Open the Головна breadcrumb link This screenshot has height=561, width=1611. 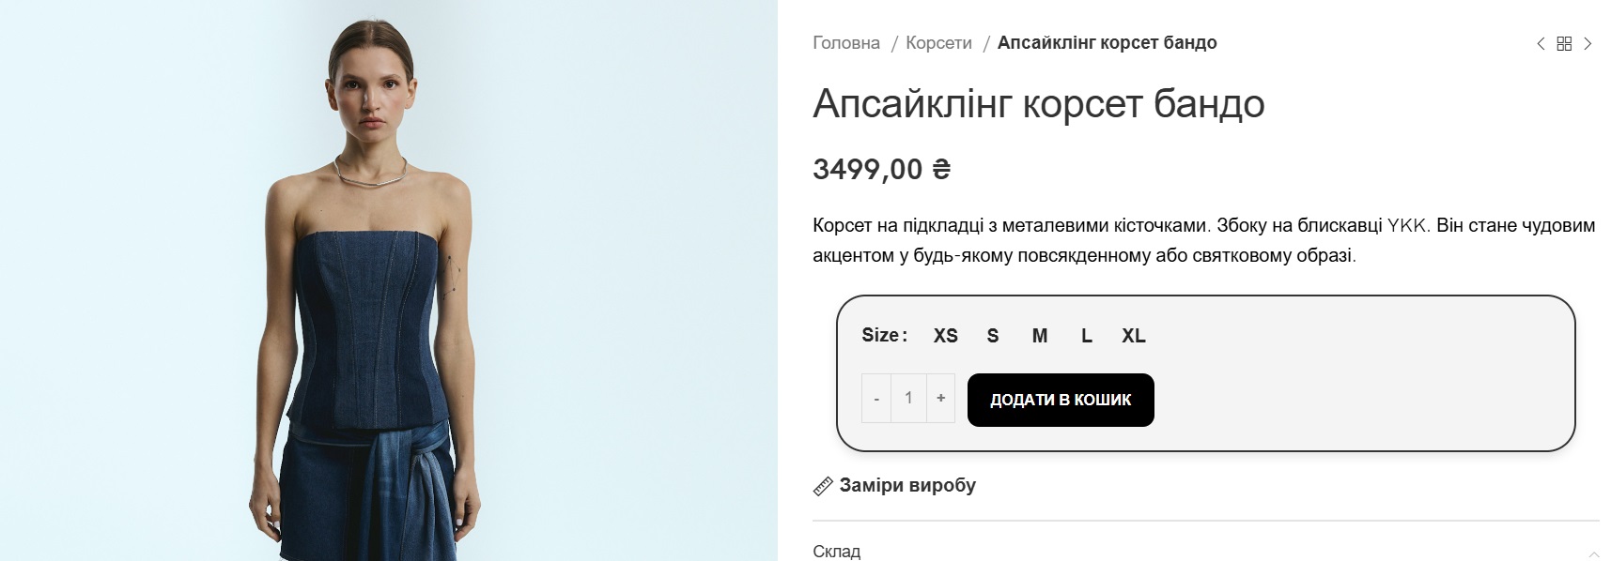point(845,42)
